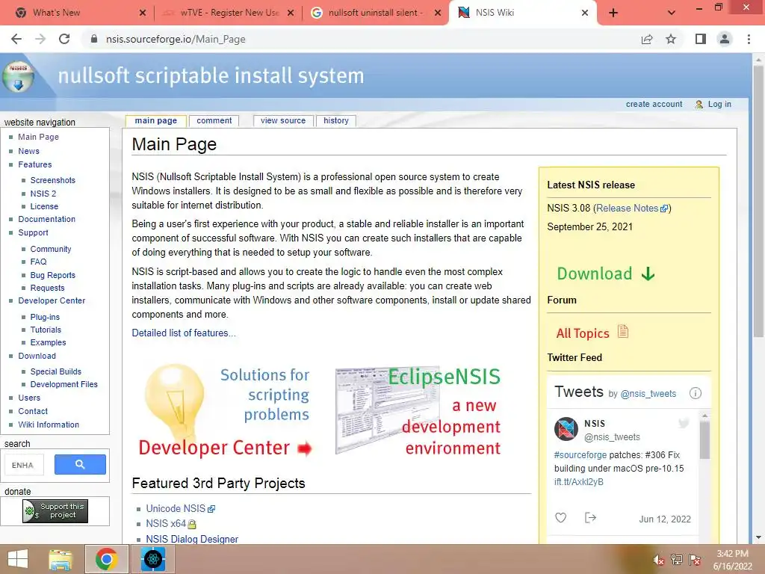This screenshot has height=574, width=765.
Task: Share this page via address bar icon
Action: click(647, 39)
